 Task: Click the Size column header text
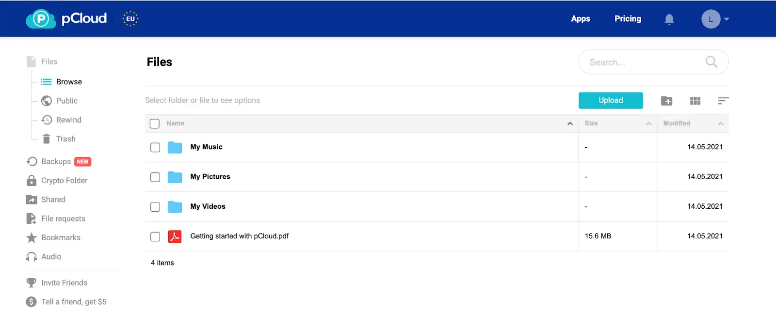pos(591,123)
